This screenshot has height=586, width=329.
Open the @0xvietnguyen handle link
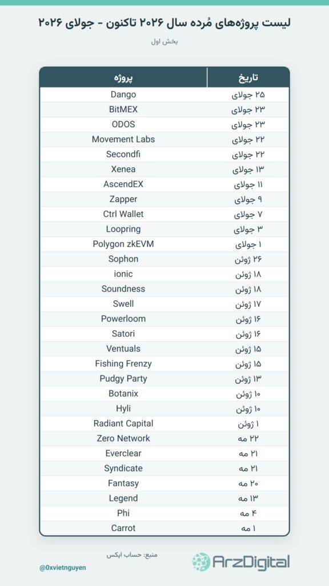63,567
